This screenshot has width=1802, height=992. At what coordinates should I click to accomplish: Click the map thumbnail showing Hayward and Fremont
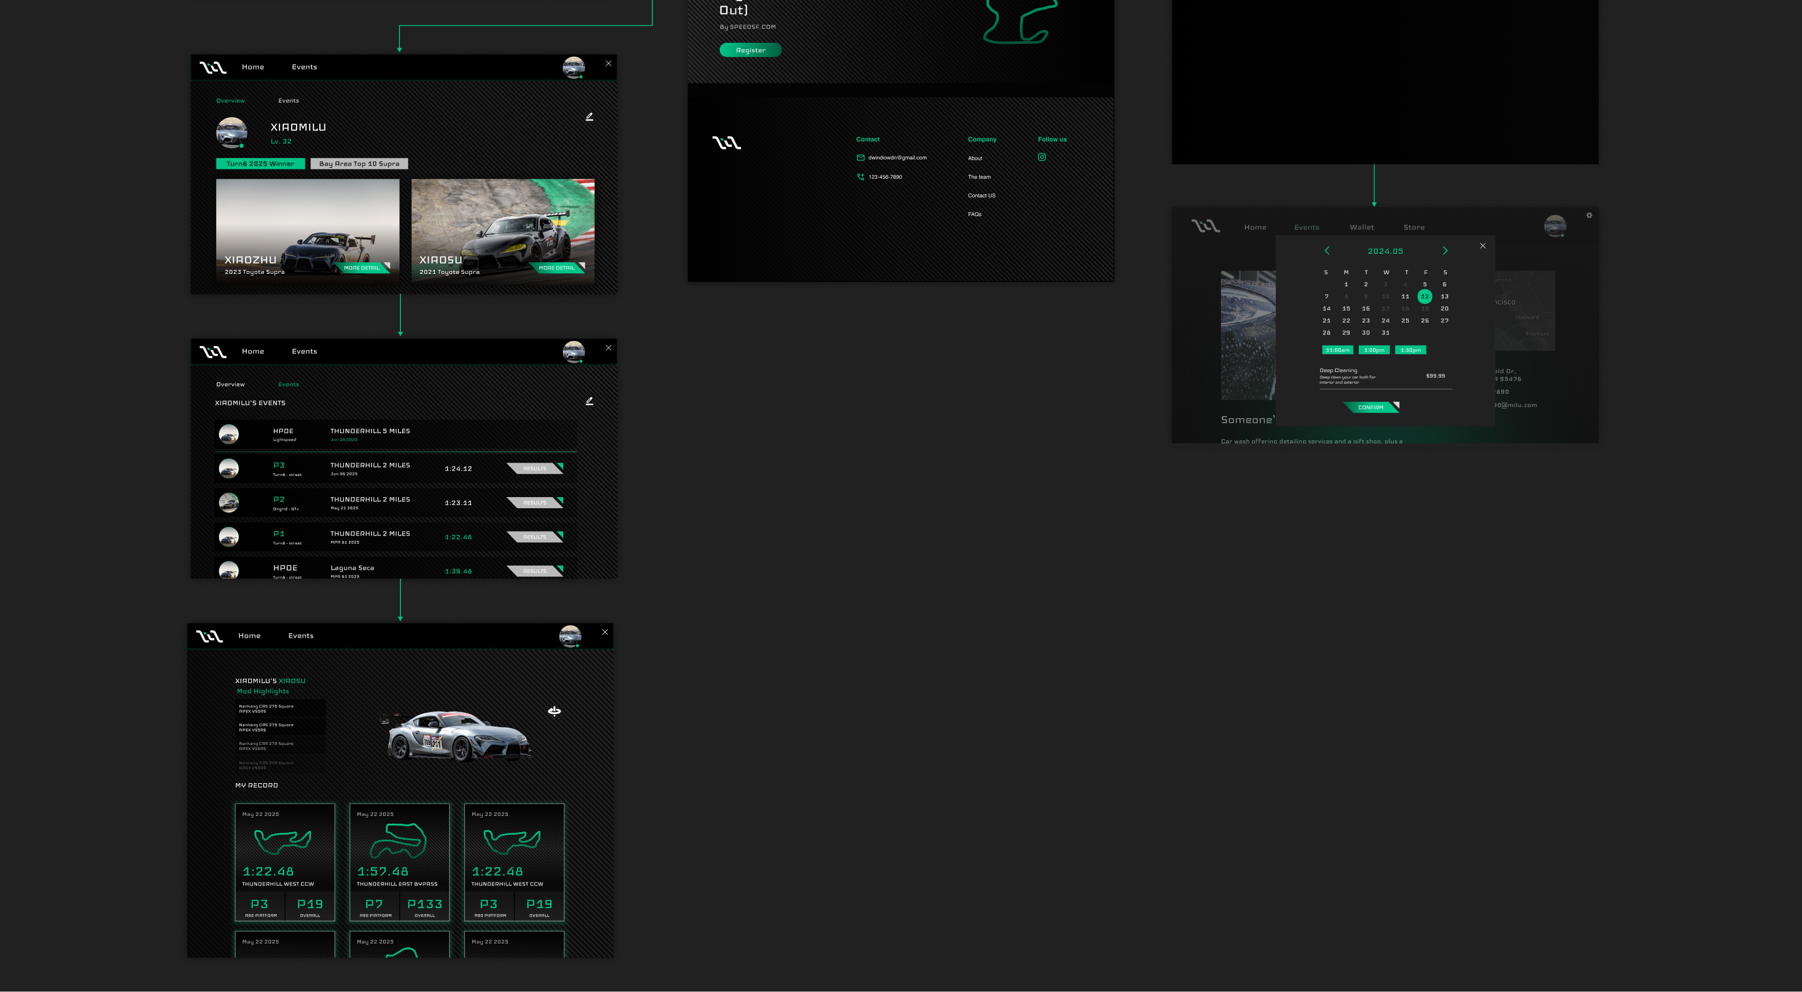pos(1525,310)
